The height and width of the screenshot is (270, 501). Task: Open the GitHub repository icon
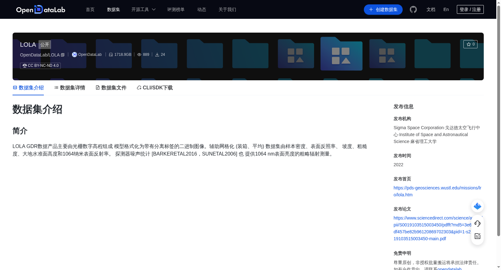click(413, 9)
